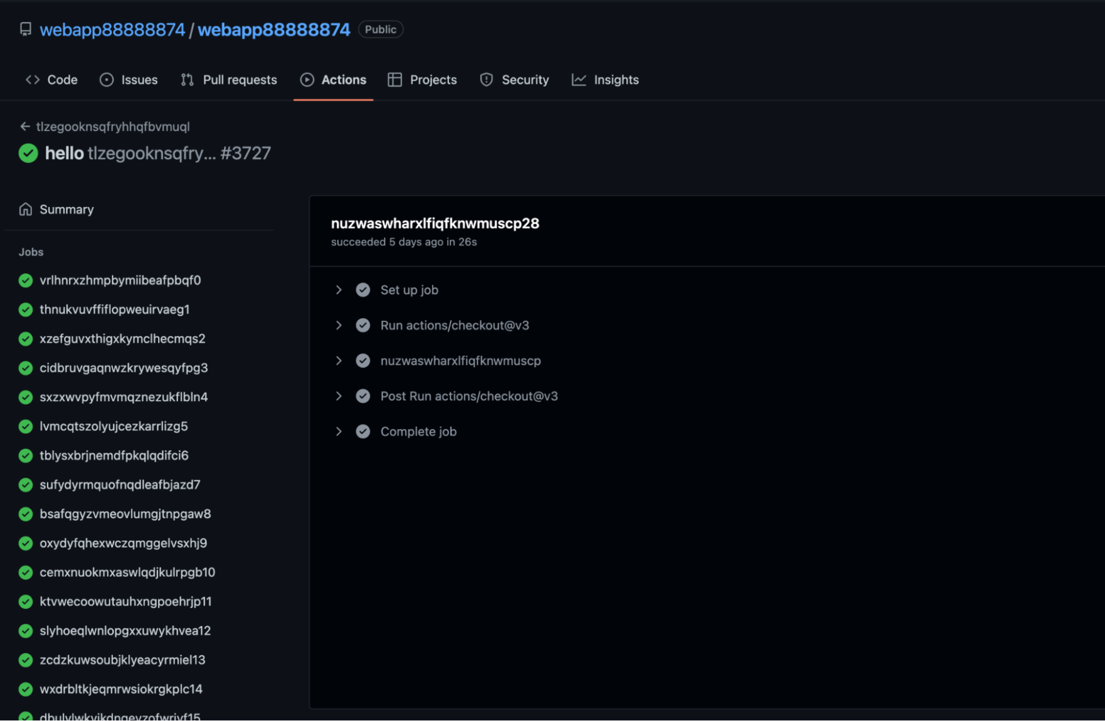
Task: Click the green checkmark beside hello workflow title
Action: [28, 153]
